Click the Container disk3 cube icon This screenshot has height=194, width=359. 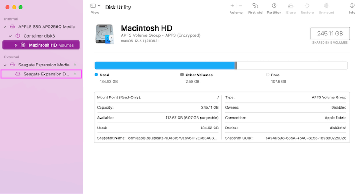pos(18,36)
